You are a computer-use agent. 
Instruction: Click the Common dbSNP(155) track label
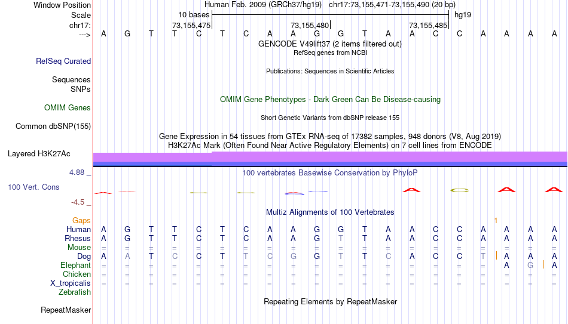tap(53, 126)
